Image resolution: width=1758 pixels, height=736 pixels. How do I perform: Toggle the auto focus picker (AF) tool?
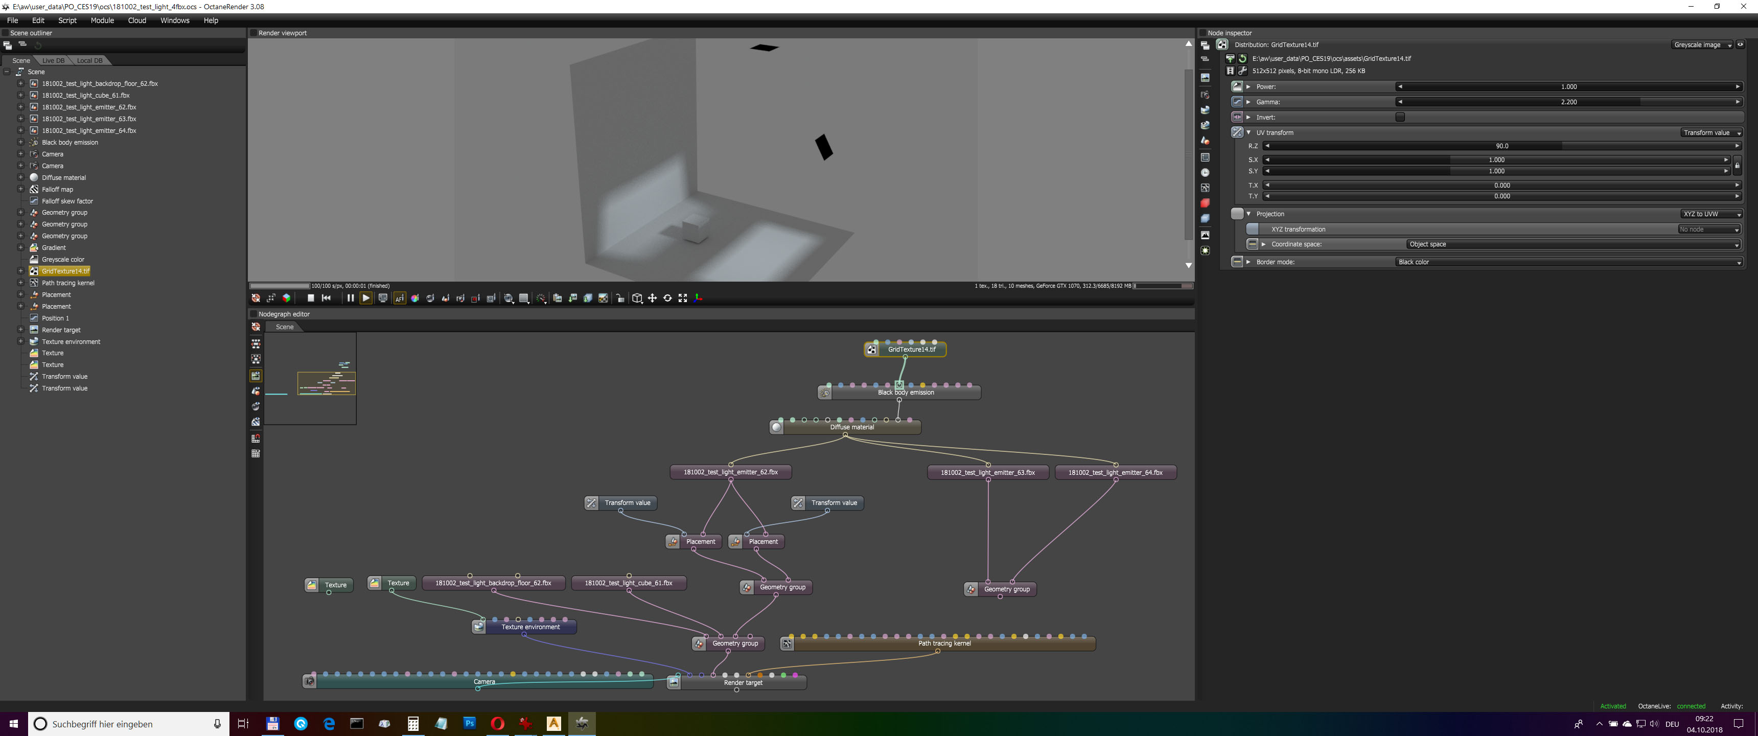[x=400, y=298]
